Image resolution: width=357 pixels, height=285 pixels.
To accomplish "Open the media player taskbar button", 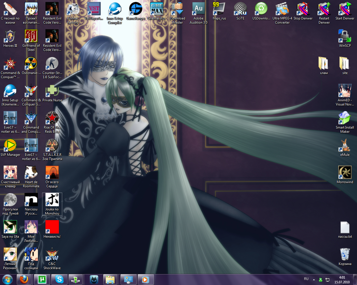I will point(146,279).
